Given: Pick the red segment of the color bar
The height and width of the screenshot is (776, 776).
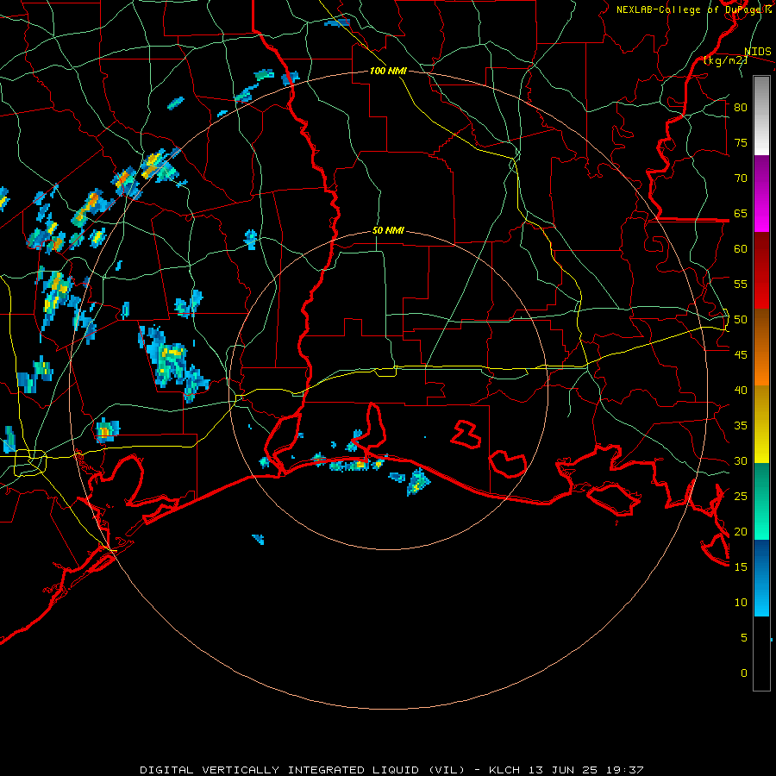Looking at the screenshot, I should pyautogui.click(x=761, y=271).
